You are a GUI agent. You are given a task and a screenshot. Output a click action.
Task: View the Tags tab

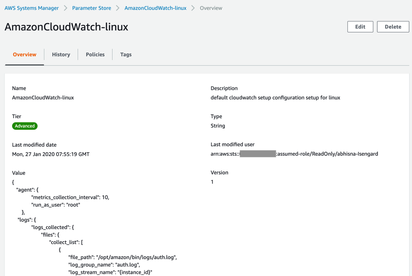[125, 54]
